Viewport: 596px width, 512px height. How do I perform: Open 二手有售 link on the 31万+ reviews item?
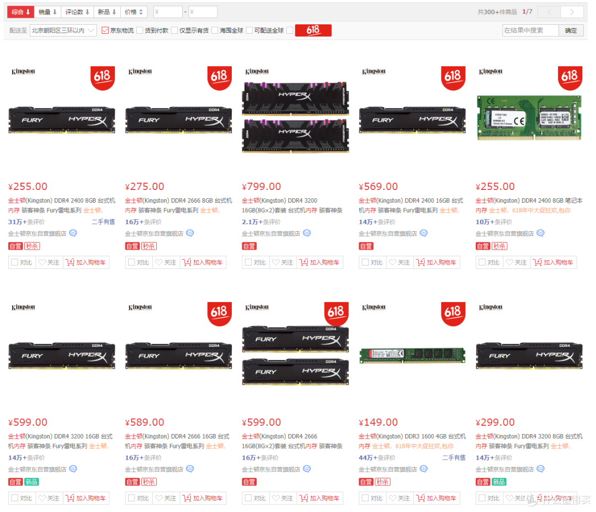tap(103, 222)
